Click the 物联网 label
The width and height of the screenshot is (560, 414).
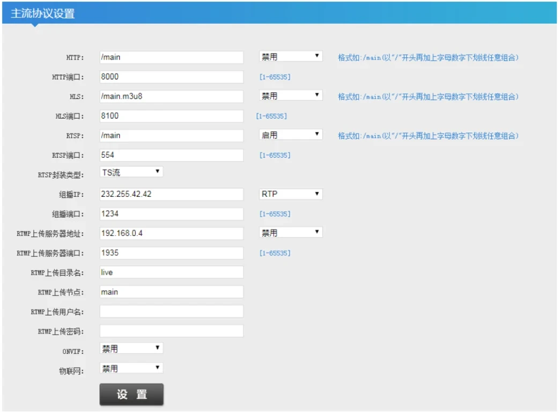click(x=71, y=372)
